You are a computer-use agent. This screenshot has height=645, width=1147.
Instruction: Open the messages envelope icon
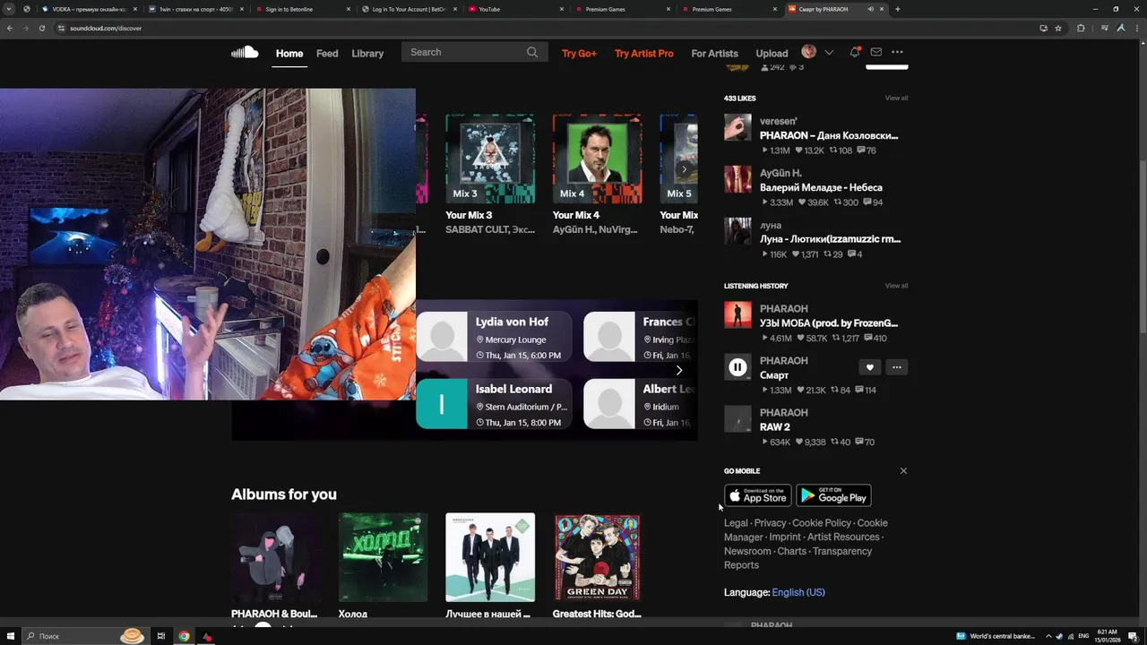click(876, 52)
